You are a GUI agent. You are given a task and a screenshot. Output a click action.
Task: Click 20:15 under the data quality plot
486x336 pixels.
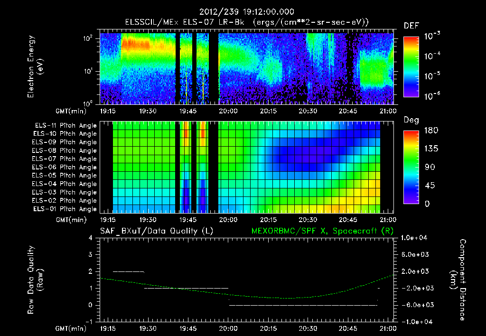pyautogui.click(x=268, y=328)
